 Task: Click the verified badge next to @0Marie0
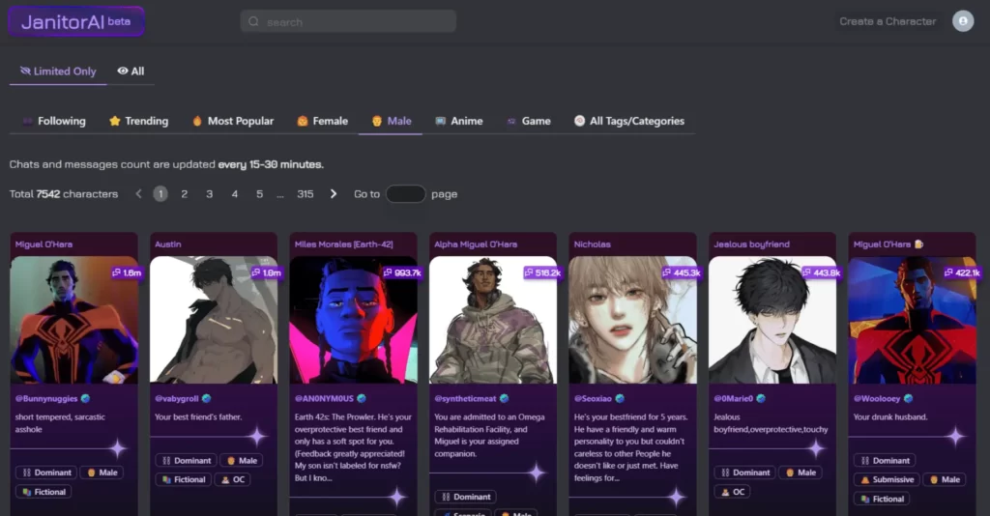tap(761, 399)
